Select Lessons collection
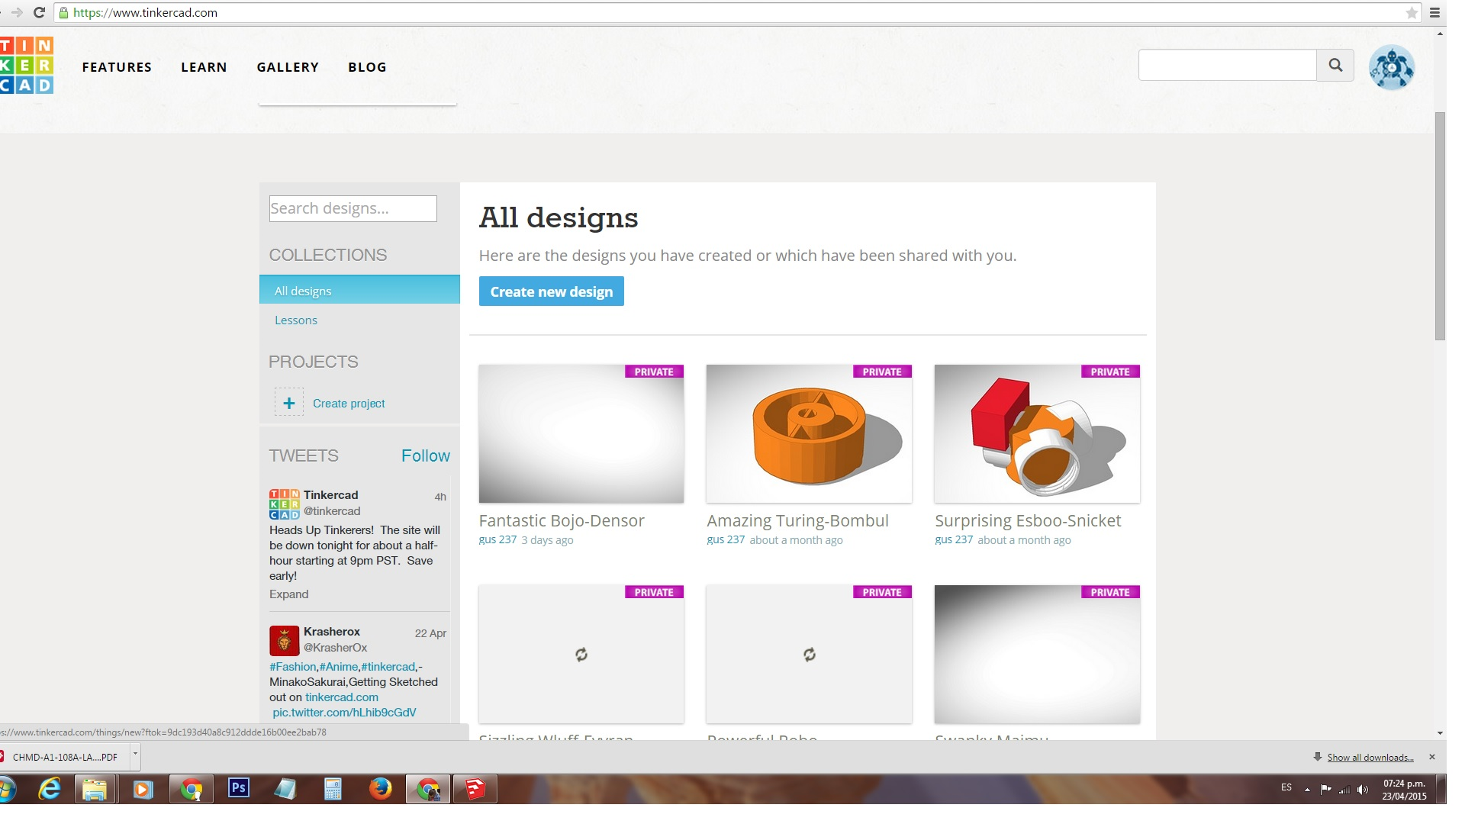The width and height of the screenshot is (1465, 824). click(x=296, y=320)
